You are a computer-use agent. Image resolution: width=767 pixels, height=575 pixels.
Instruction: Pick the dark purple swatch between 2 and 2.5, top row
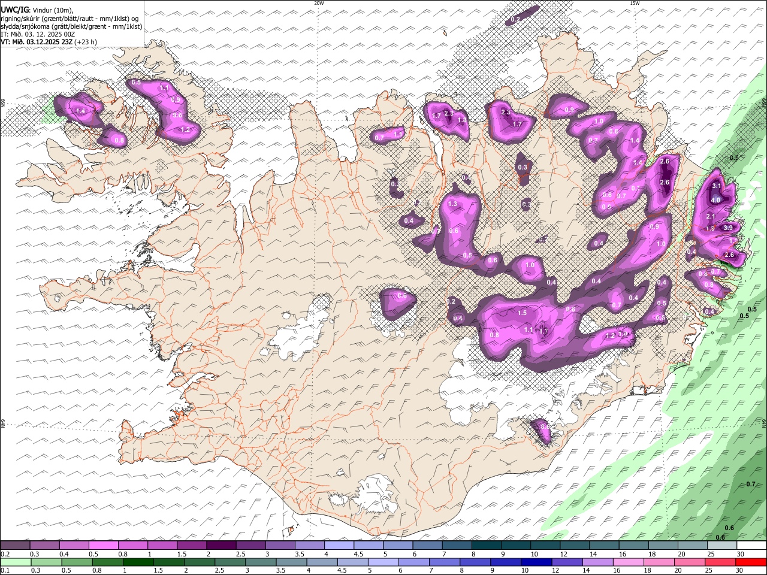tap(221, 546)
